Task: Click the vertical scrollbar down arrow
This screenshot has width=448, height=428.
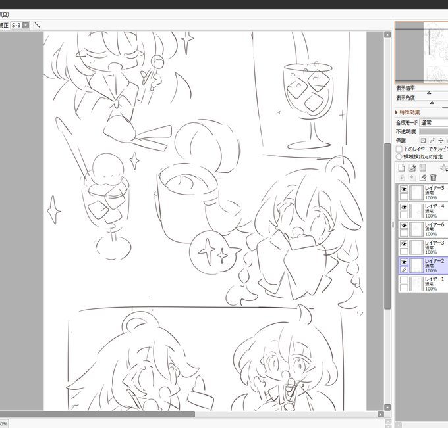Action: (x=387, y=408)
